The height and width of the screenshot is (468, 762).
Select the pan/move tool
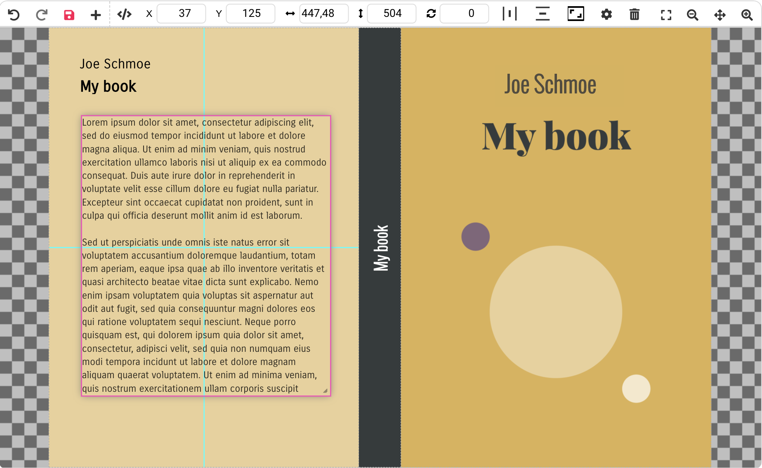pyautogui.click(x=720, y=14)
